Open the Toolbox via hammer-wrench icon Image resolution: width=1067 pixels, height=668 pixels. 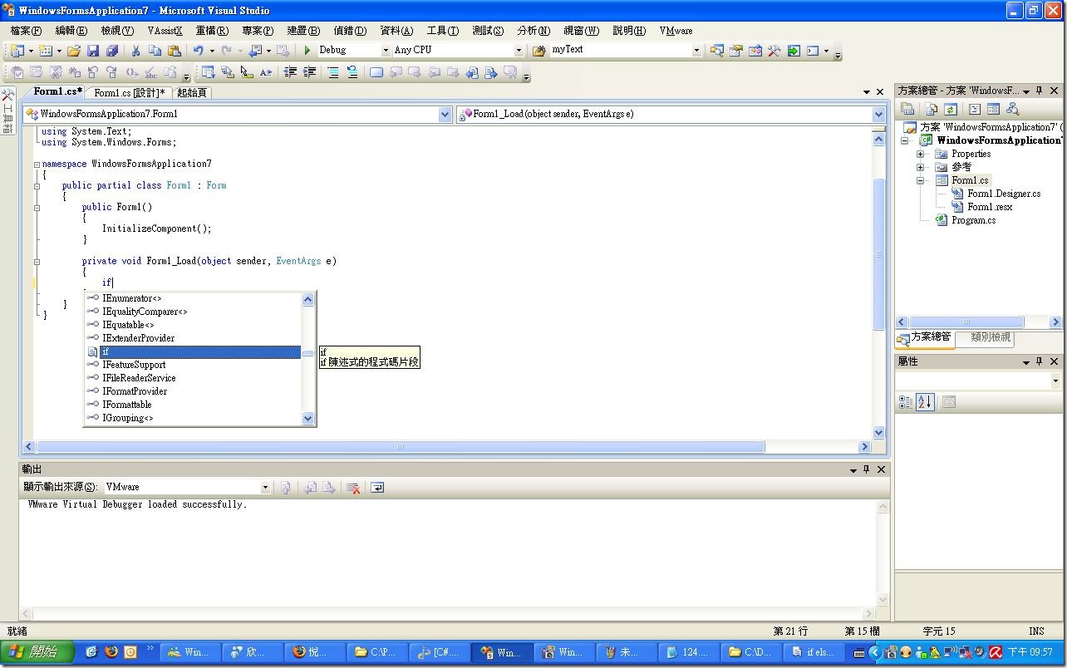[774, 50]
